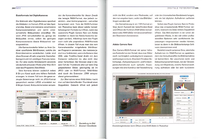Open the Farbraum dropdown
This screenshot has width=211, height=139.
[126, 120]
